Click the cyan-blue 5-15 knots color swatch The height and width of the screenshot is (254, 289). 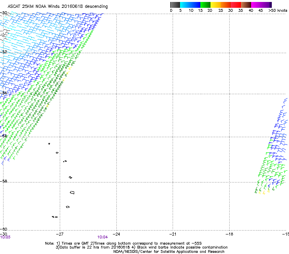pyautogui.click(x=190, y=5)
